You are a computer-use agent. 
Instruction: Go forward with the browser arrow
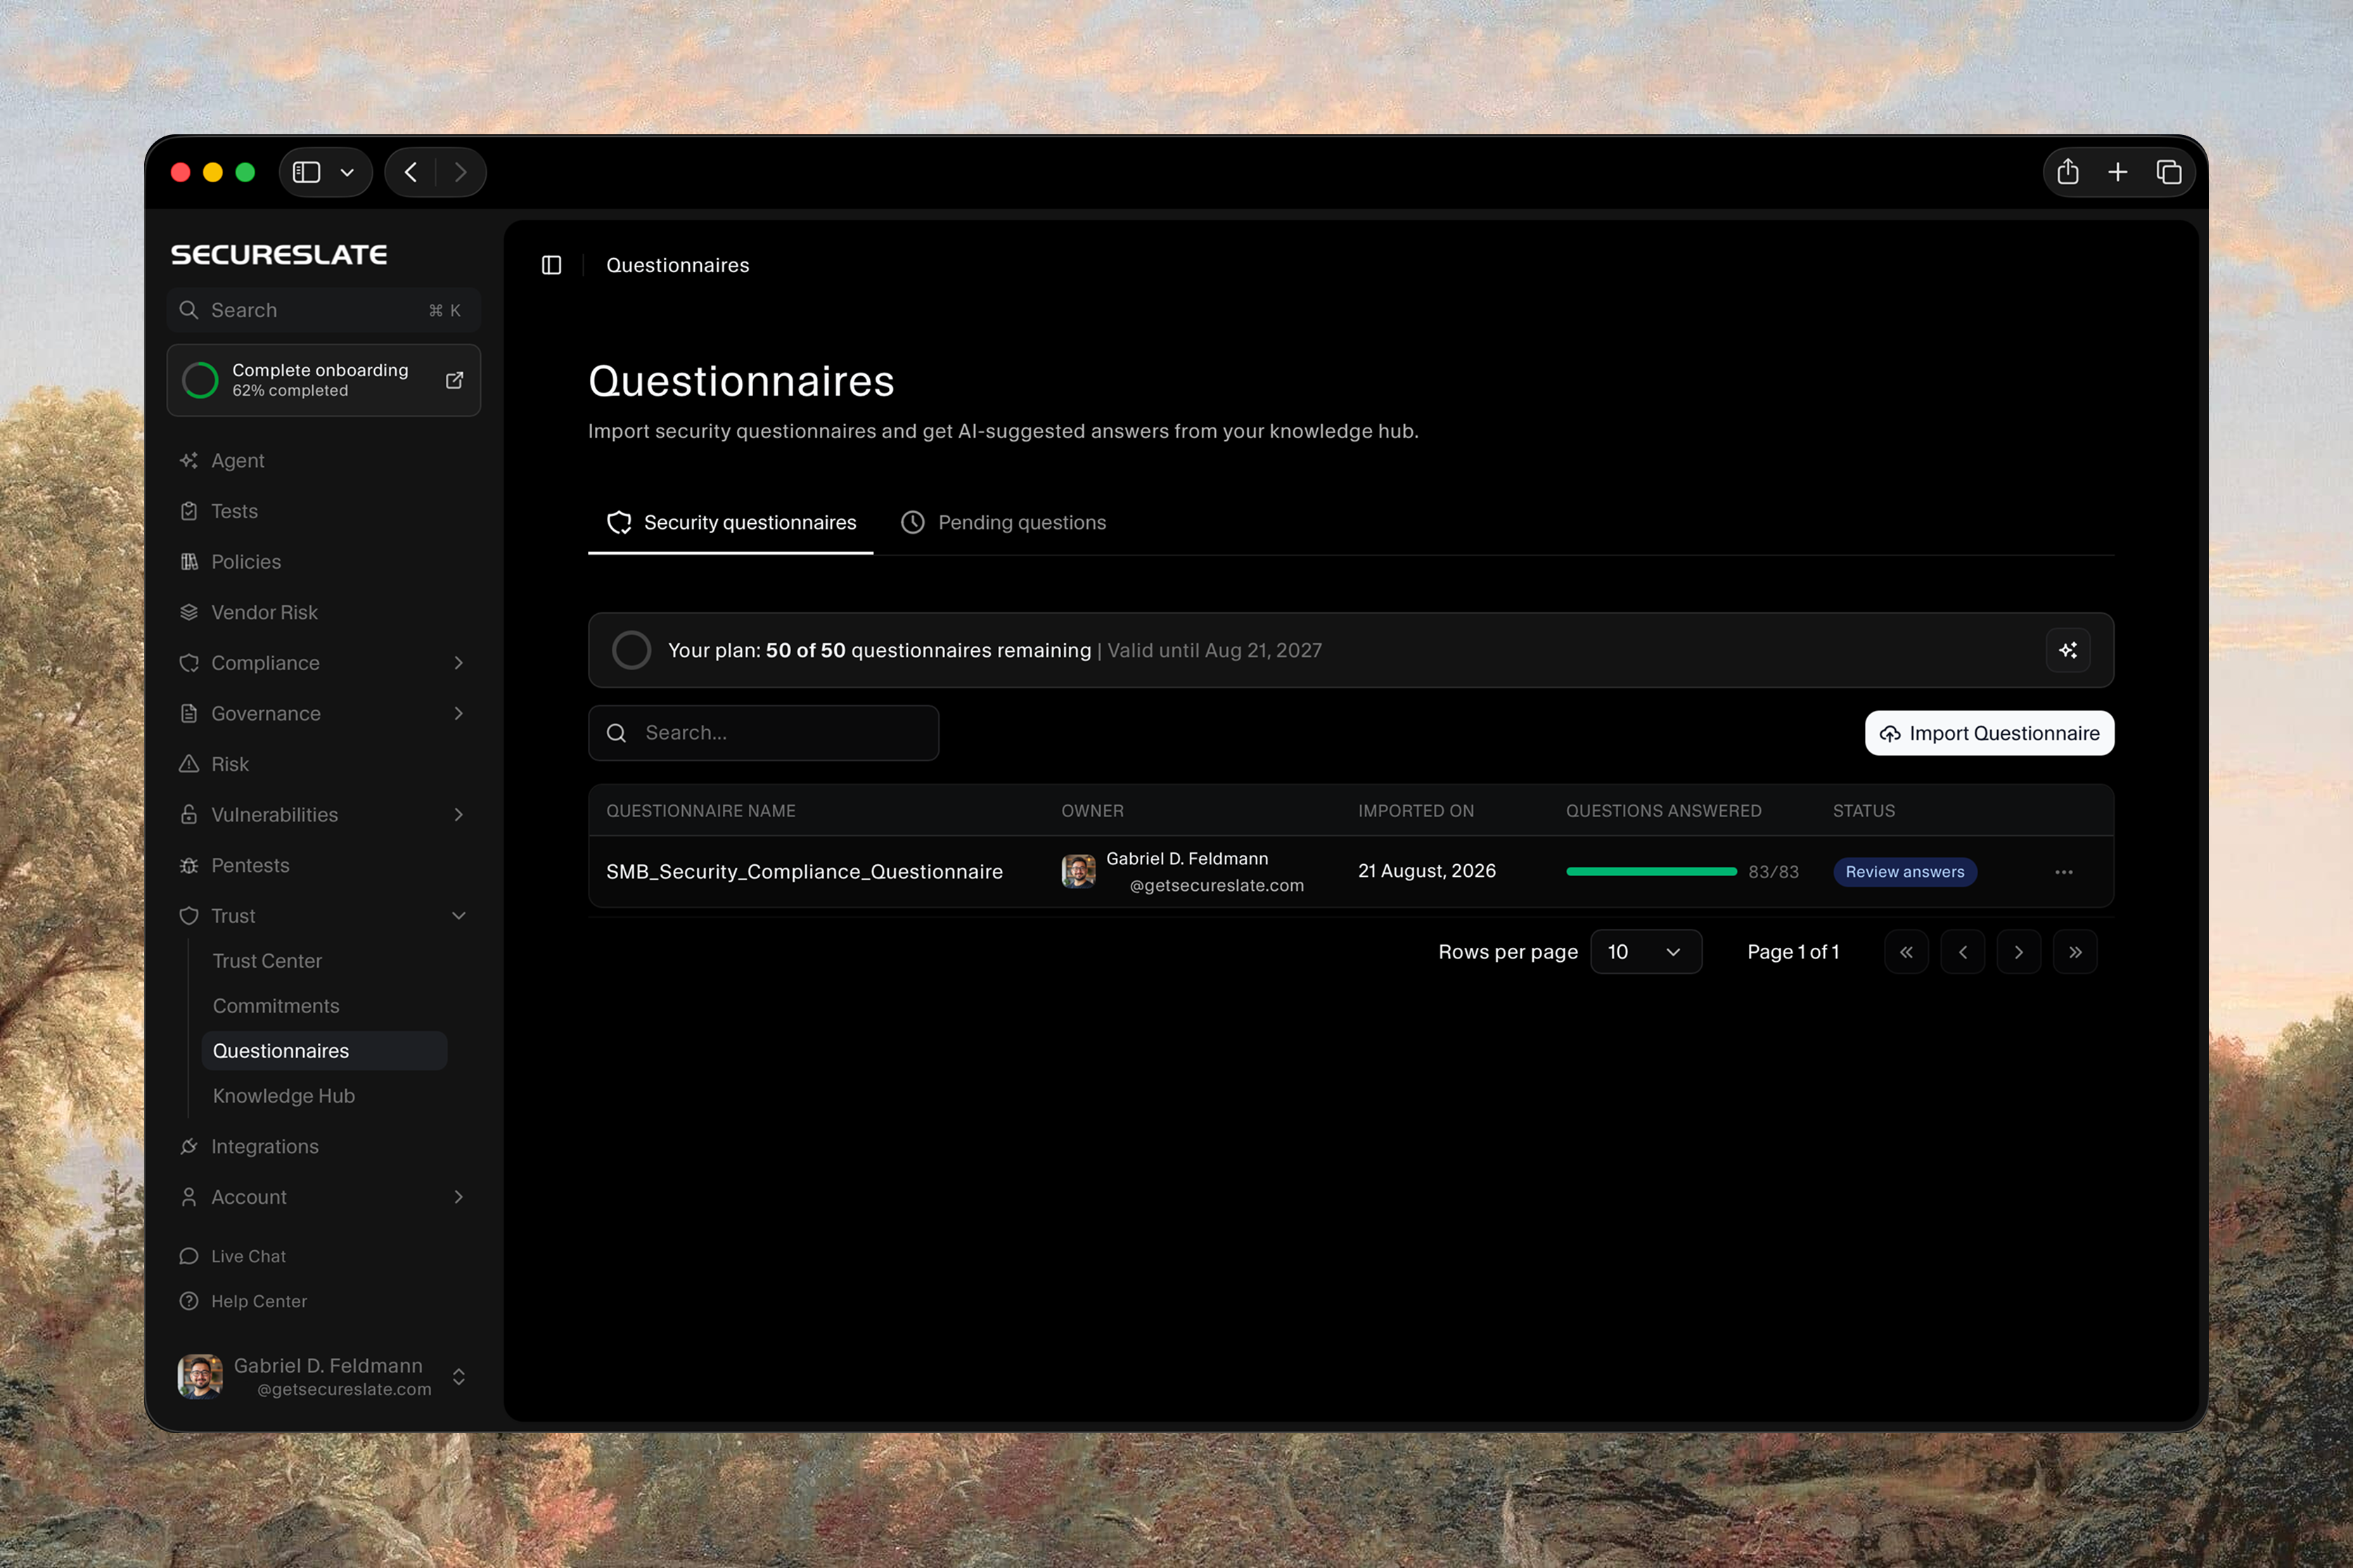460,172
